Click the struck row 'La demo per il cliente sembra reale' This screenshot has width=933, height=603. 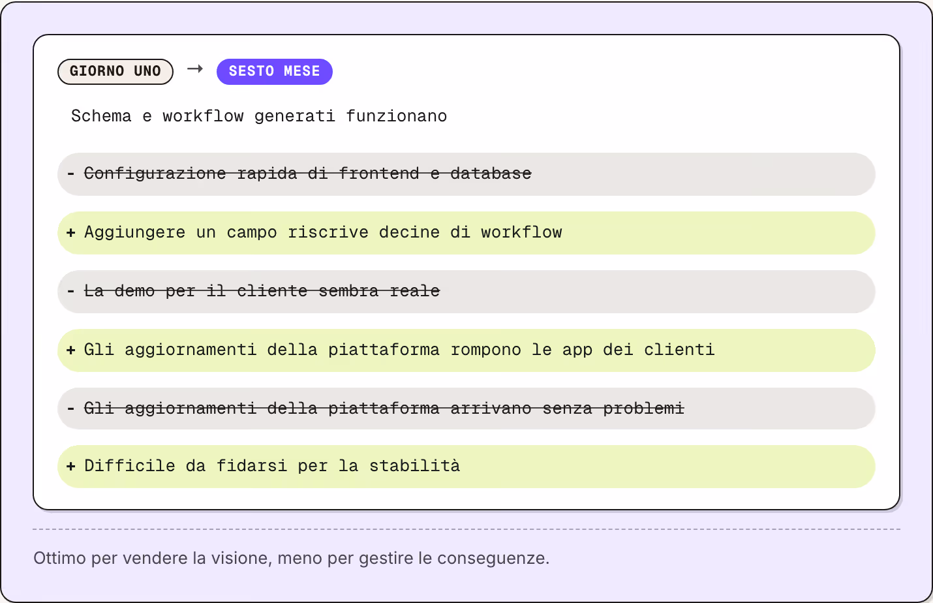pos(466,292)
